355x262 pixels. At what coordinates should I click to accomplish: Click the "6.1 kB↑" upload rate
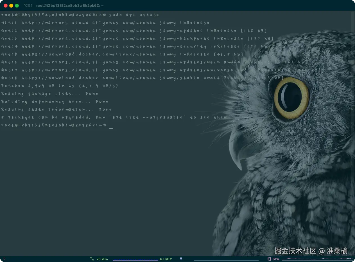[x=166, y=259]
